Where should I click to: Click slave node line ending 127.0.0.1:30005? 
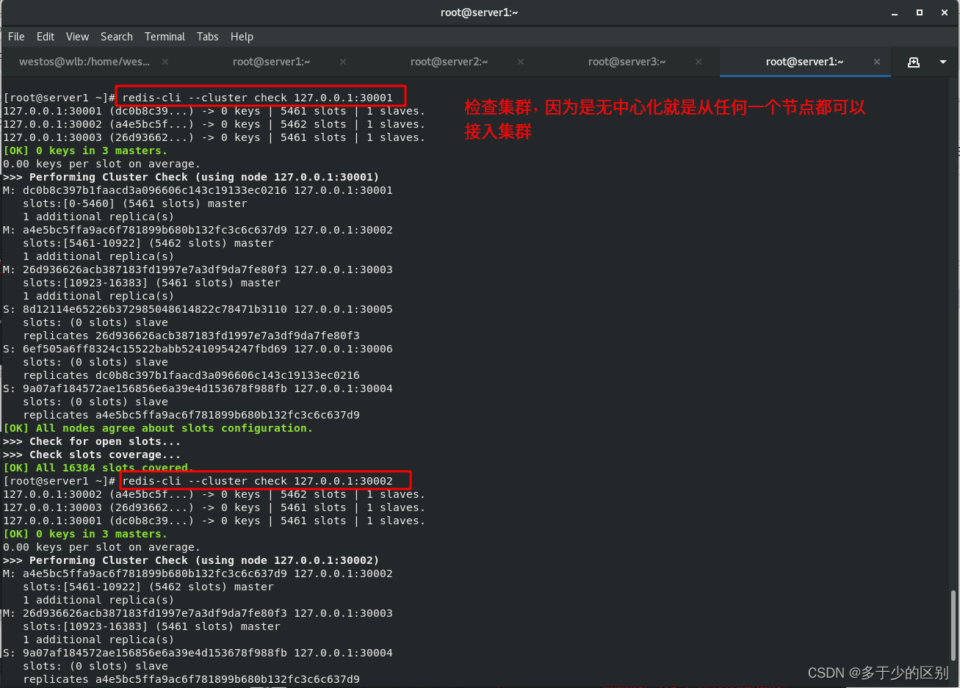click(198, 309)
